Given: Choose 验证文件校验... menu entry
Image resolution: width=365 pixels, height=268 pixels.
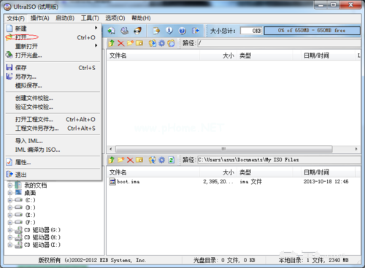Looking at the screenshot, I should pyautogui.click(x=53, y=107).
